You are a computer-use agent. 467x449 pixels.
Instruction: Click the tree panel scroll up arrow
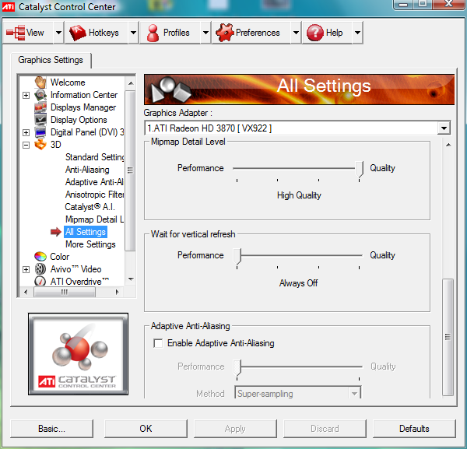pos(131,83)
